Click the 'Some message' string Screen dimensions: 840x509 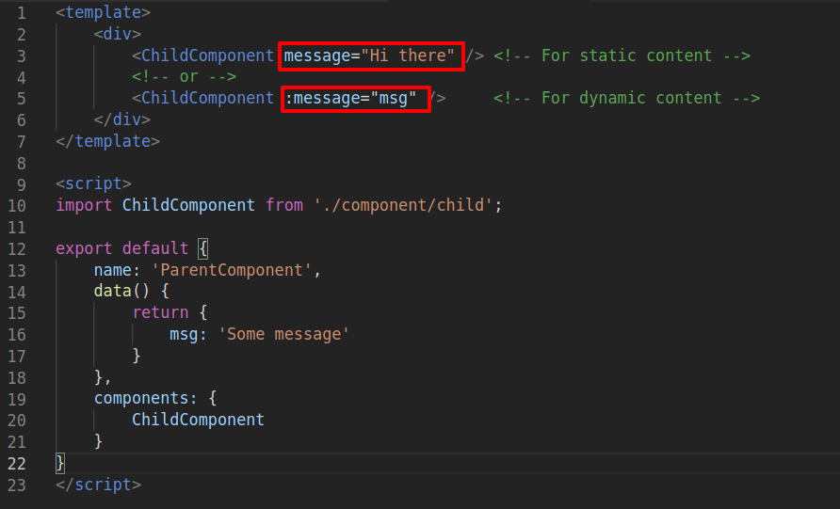pos(284,335)
